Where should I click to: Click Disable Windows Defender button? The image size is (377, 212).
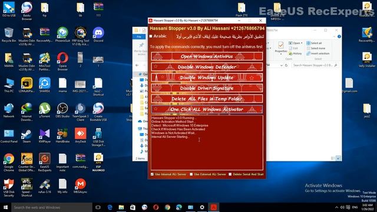(207, 67)
